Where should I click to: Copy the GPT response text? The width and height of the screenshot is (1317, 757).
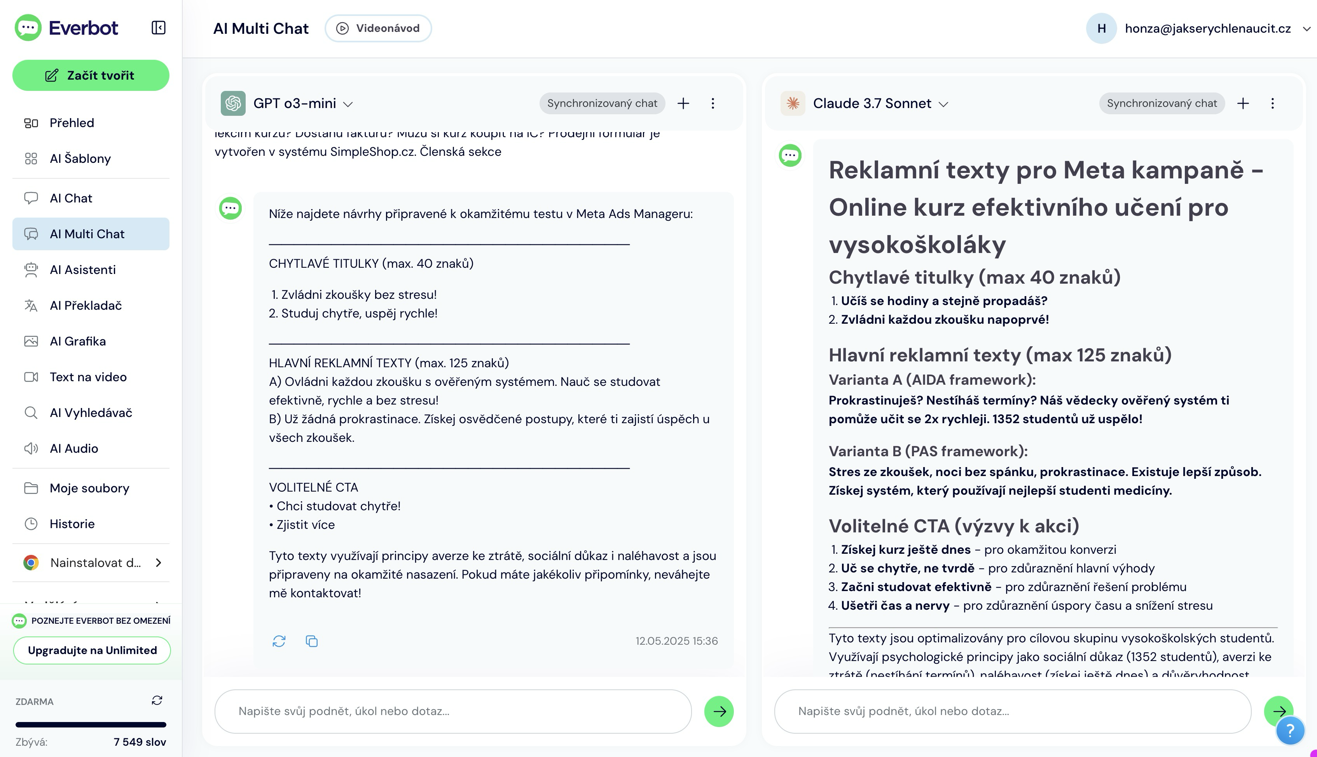click(312, 641)
